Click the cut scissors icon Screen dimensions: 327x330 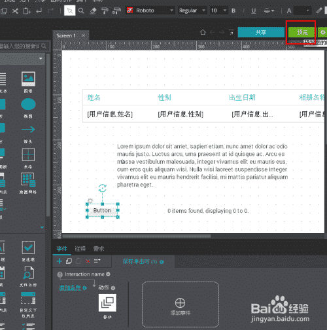(15, 10)
